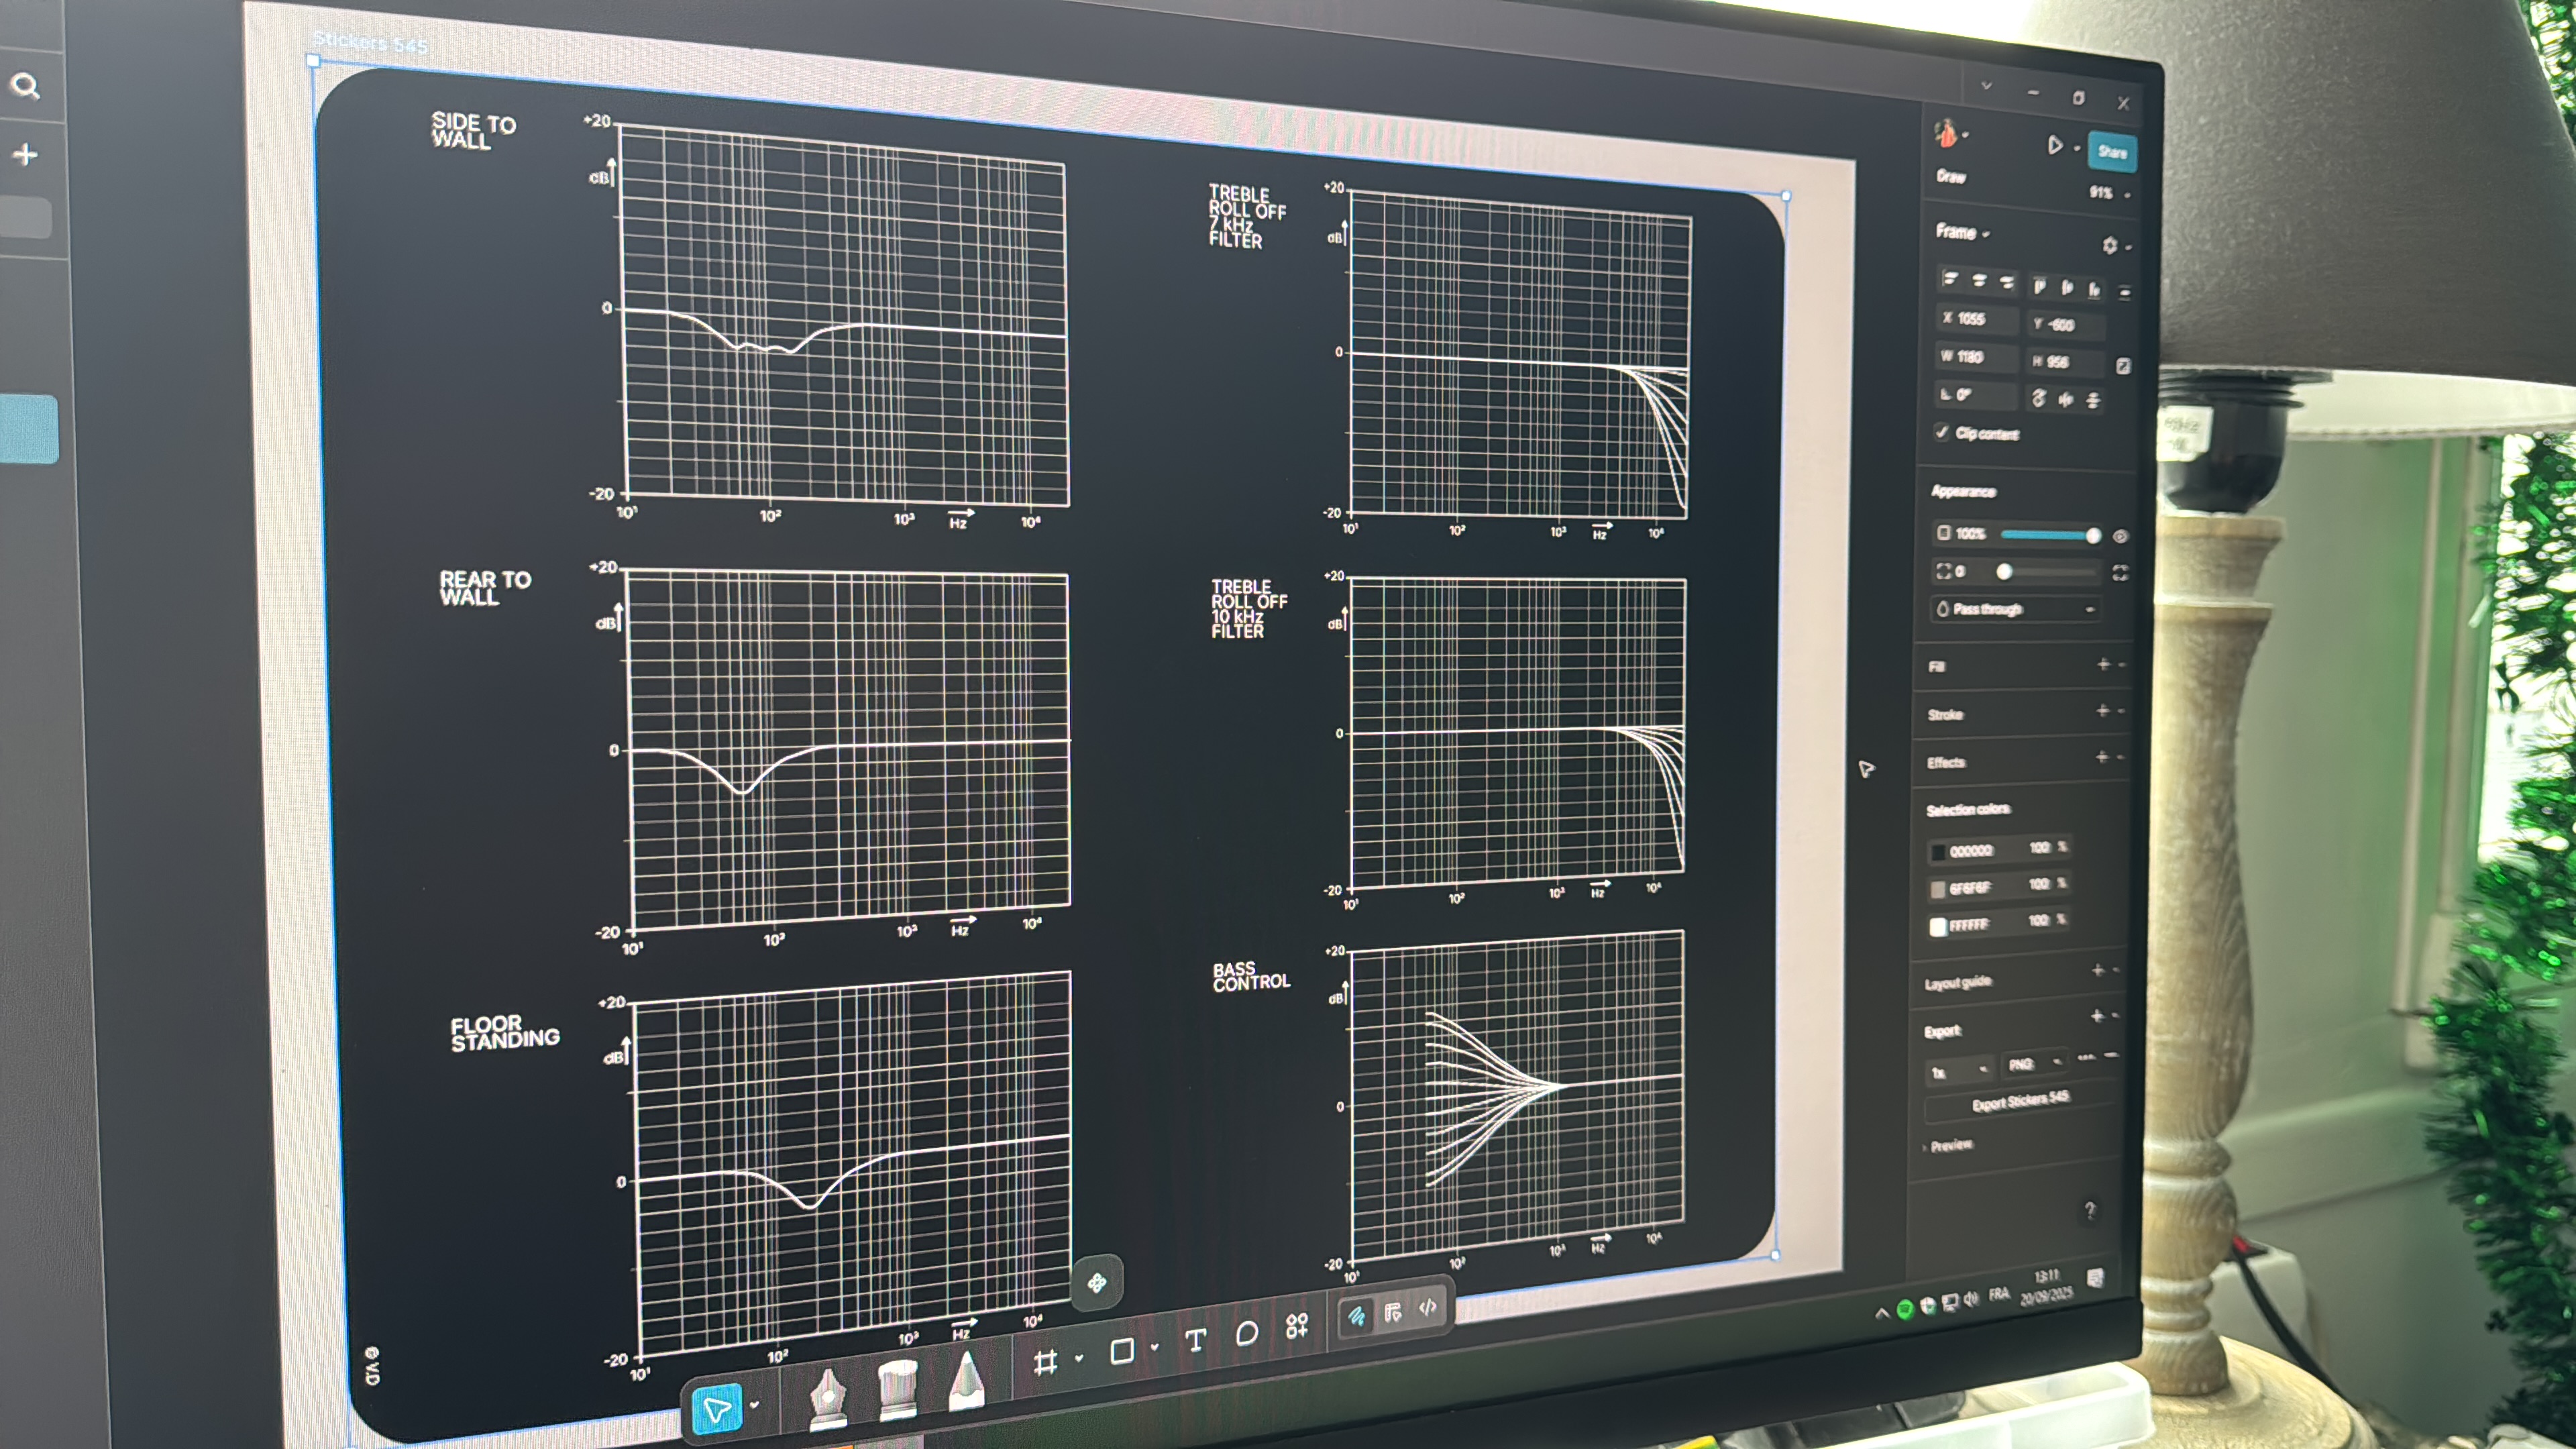The image size is (2576, 1449).
Task: Switch to Dev Mode code toggle
Action: tap(1428, 1307)
